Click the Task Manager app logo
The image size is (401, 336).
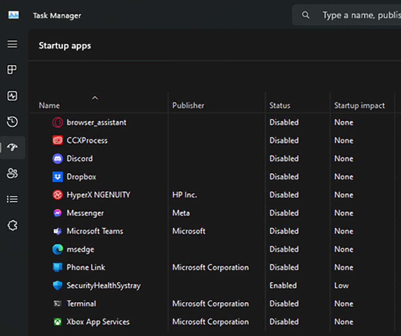(x=13, y=15)
